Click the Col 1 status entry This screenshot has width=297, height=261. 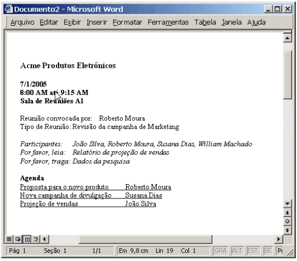click(188, 251)
